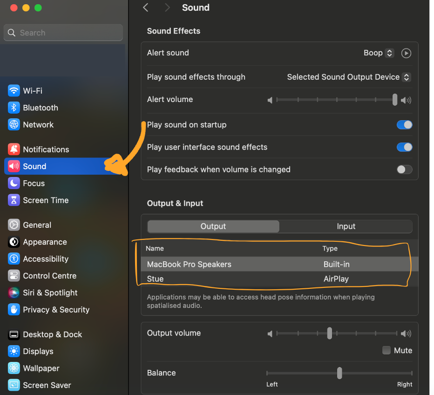Open Siri & Spotlight icon

(14, 293)
